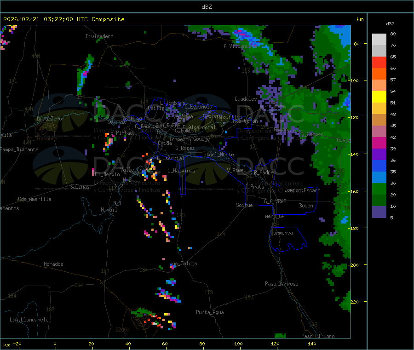Click the G_ALVEAR map label

(x=275, y=201)
